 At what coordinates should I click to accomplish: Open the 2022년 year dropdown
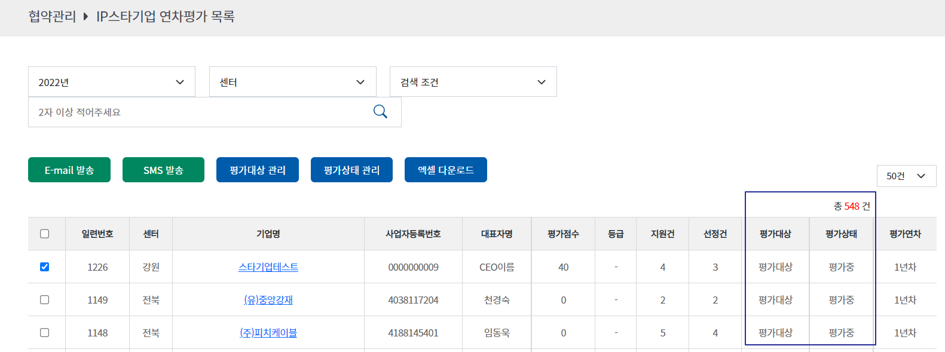tap(112, 82)
